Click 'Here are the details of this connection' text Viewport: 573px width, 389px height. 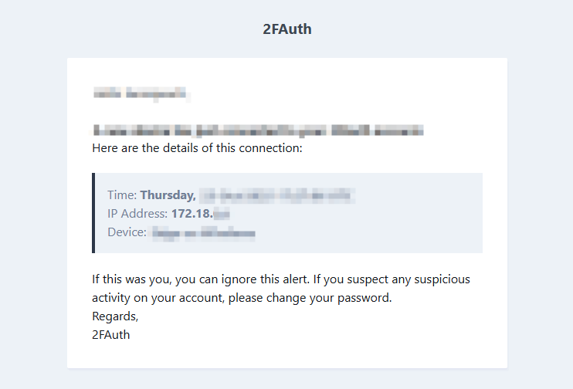tap(197, 147)
